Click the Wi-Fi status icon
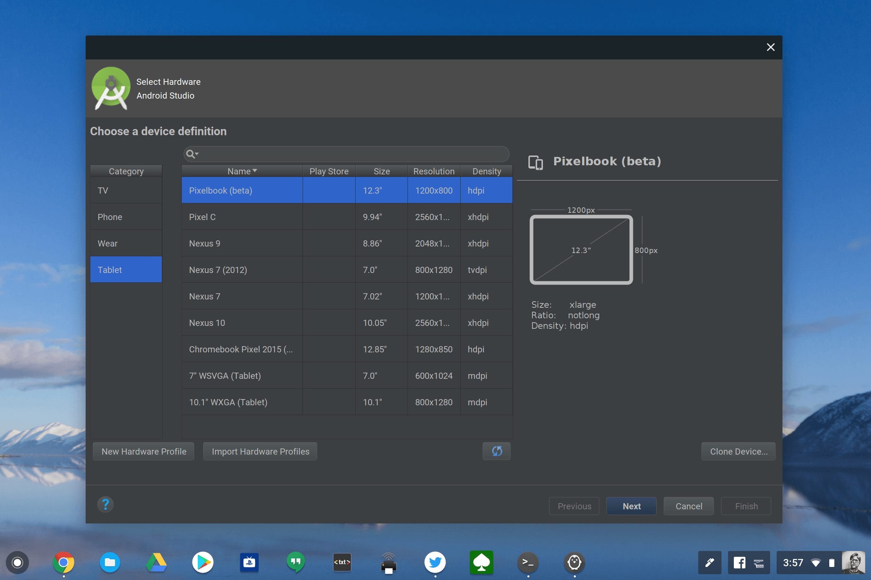871x580 pixels. click(x=816, y=563)
